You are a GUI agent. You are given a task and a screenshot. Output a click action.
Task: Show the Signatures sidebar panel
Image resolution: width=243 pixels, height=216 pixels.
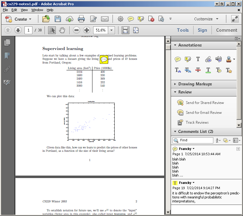[x=7, y=82]
